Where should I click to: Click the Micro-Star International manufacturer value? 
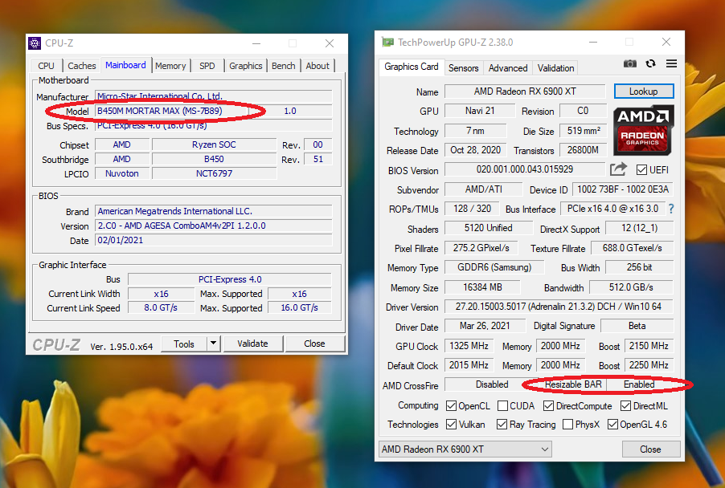[214, 96]
